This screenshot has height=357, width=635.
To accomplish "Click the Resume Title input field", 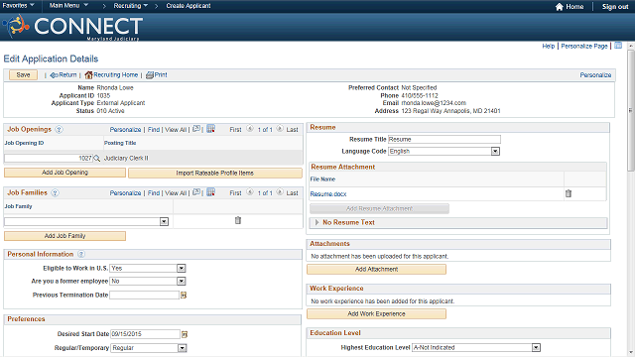I will pos(444,139).
